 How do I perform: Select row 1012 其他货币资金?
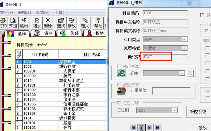(61, 81)
